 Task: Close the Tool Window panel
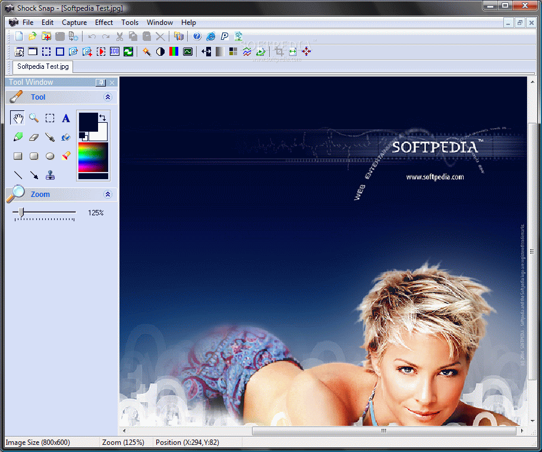click(x=112, y=83)
